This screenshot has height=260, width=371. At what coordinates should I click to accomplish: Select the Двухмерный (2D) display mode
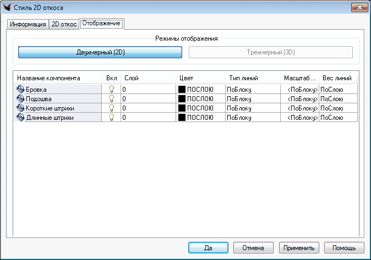(100, 52)
